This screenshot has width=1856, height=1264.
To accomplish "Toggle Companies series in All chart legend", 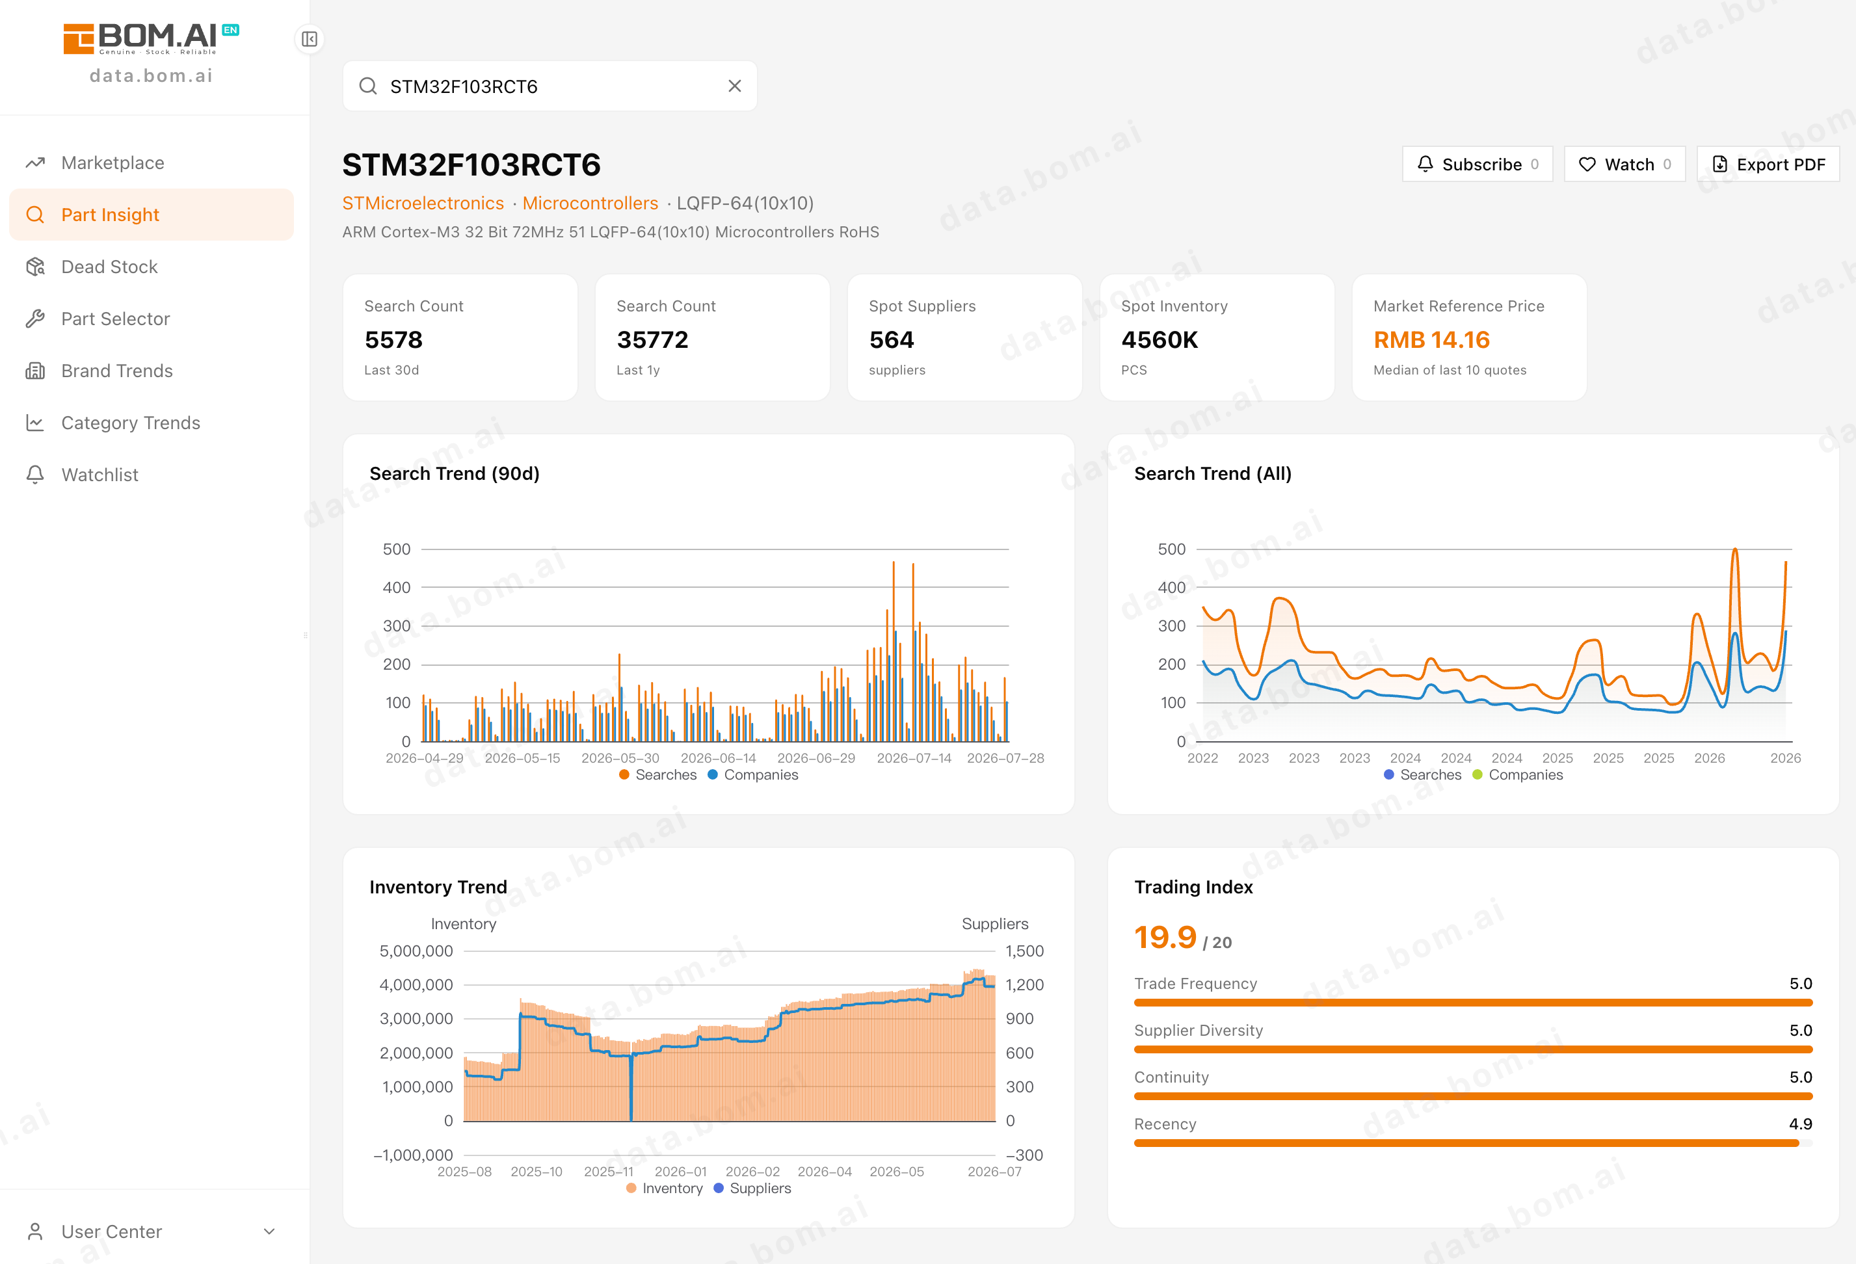I will click(1517, 774).
